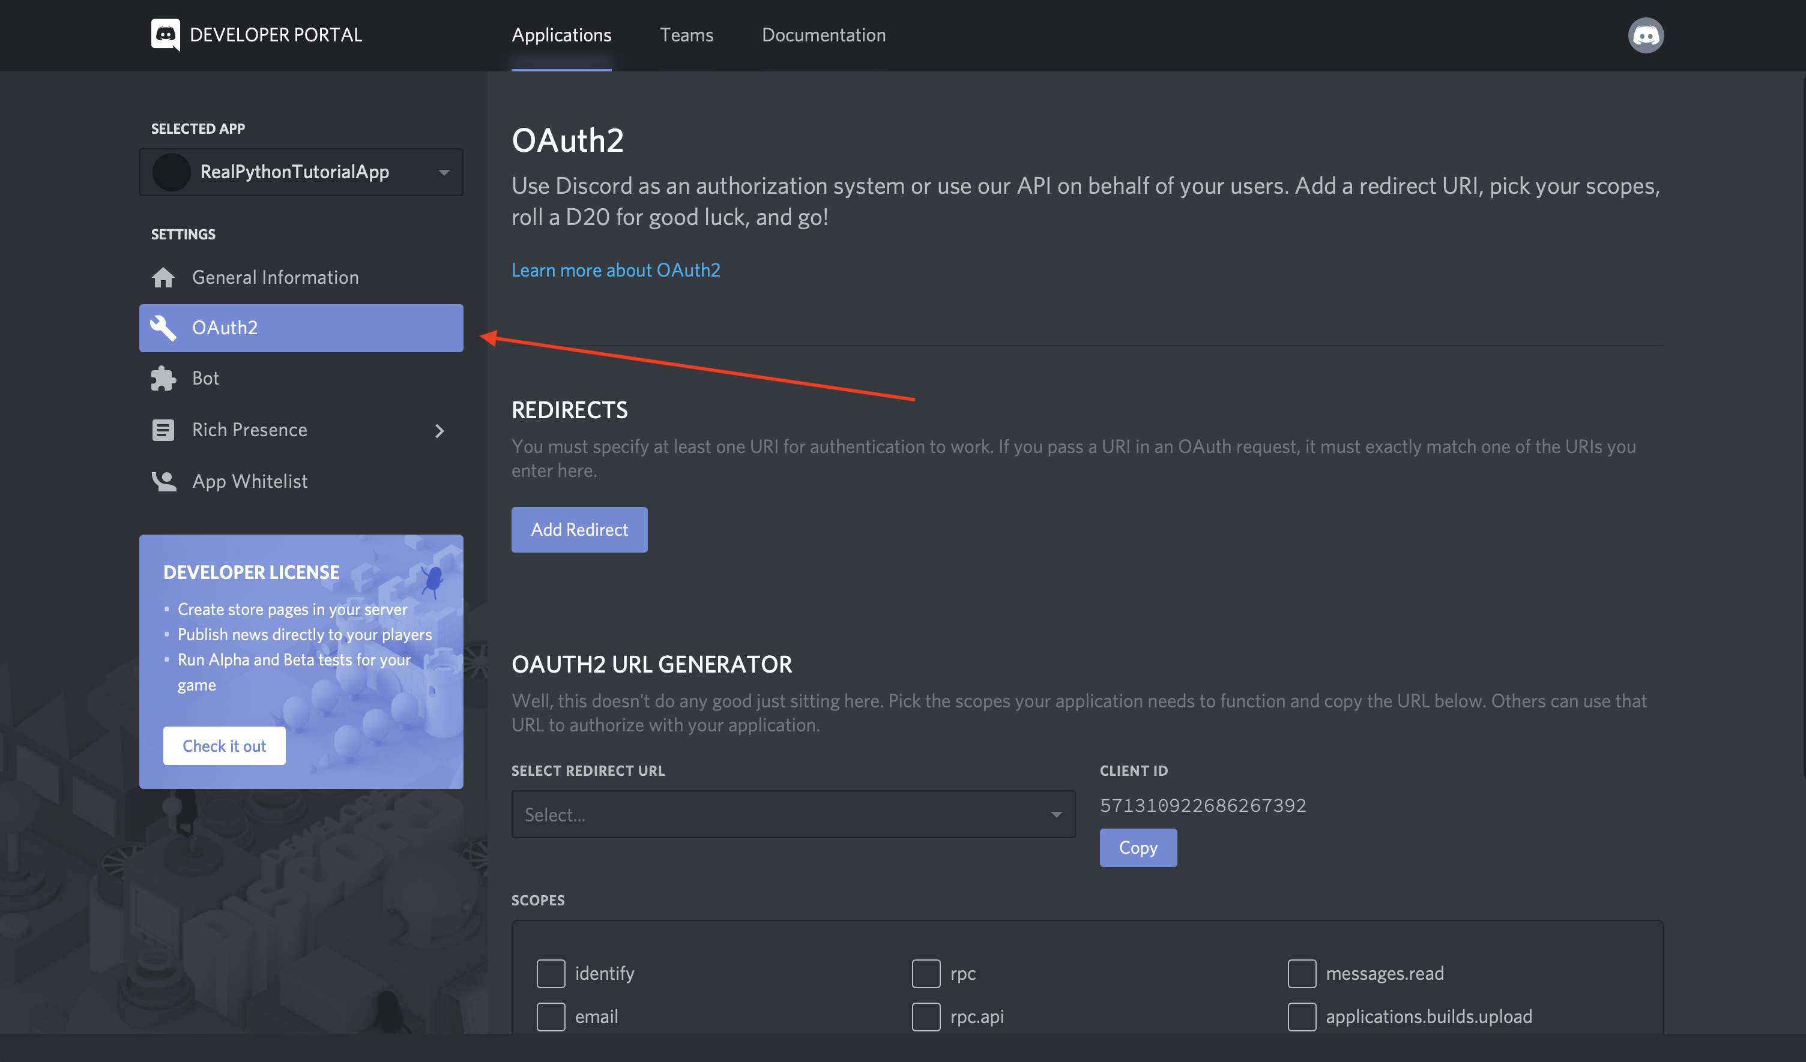This screenshot has width=1806, height=1062.
Task: Open Bot settings via puzzle piece icon
Action: pos(163,378)
